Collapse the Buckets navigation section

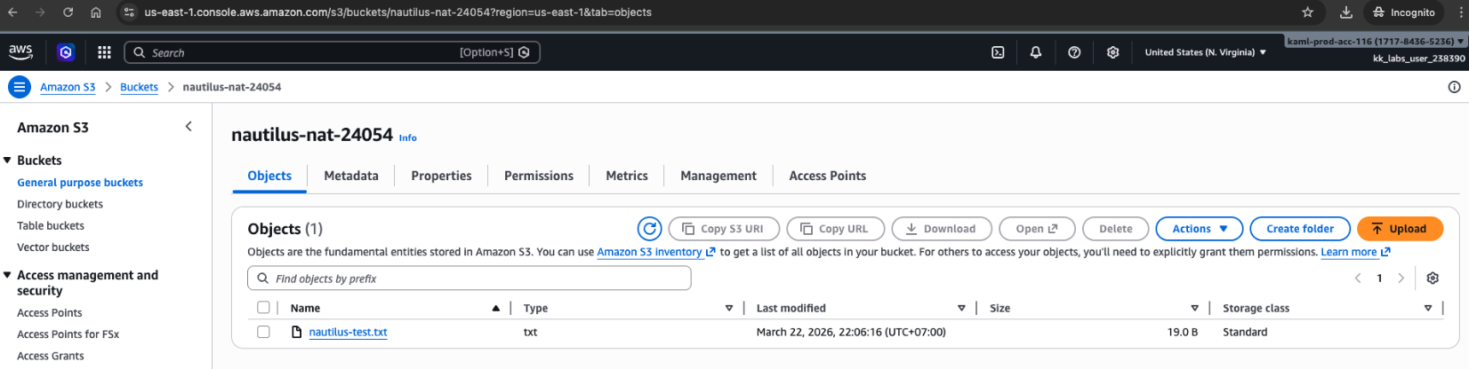[x=8, y=161]
